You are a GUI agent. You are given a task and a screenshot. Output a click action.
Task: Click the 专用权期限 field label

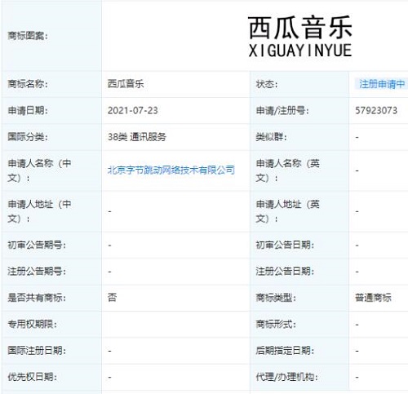point(33,324)
